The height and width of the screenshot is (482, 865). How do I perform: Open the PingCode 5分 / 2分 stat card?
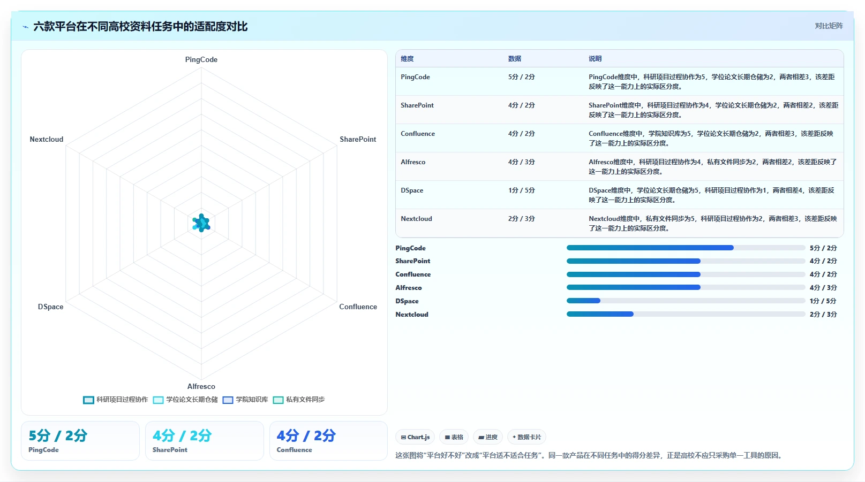(x=80, y=441)
